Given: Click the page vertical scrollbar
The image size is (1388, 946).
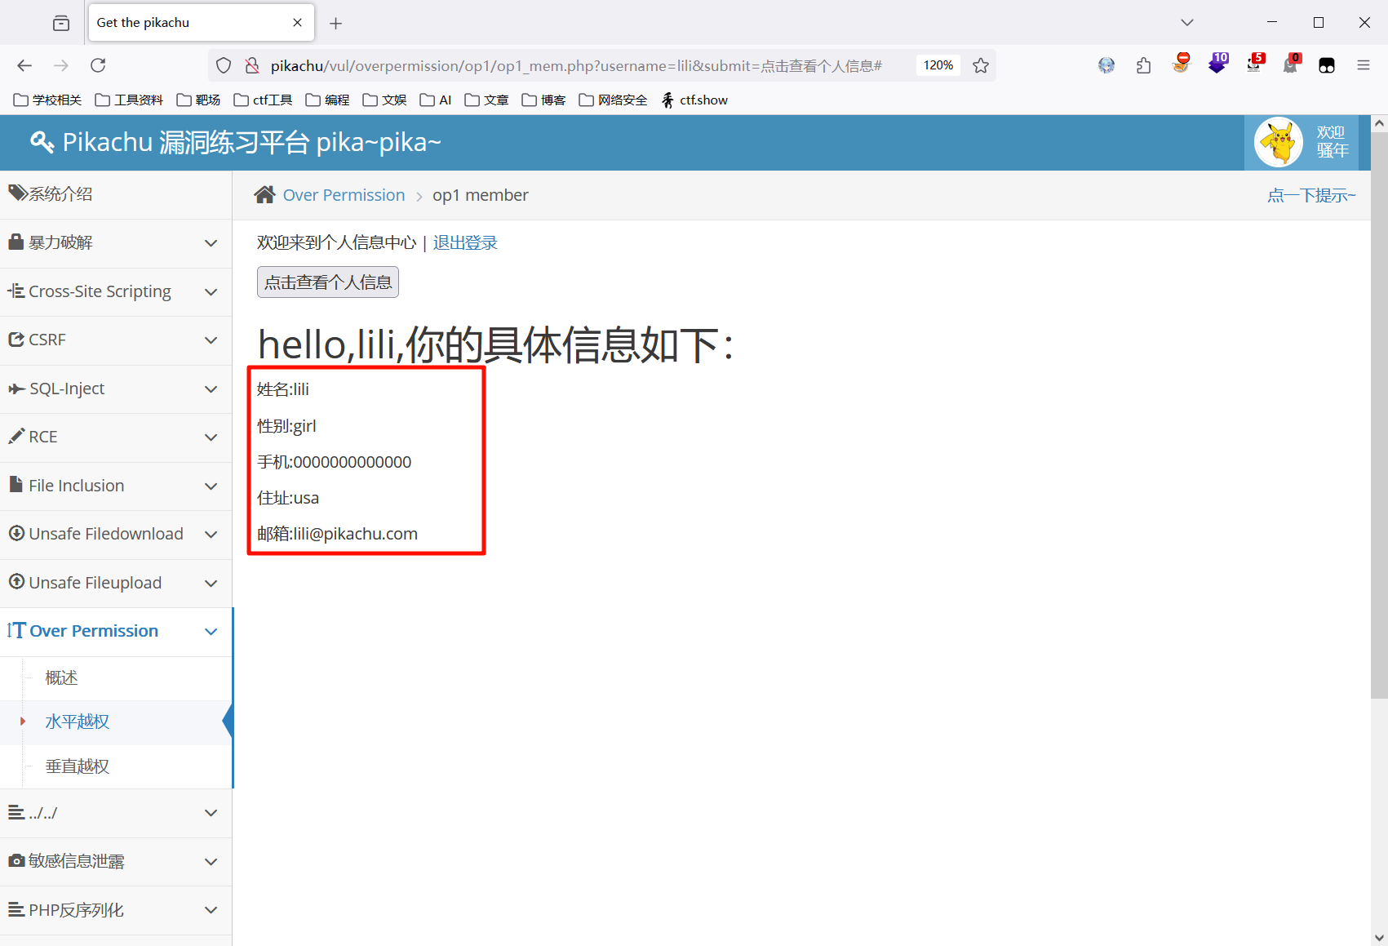Looking at the screenshot, I should click(1379, 416).
